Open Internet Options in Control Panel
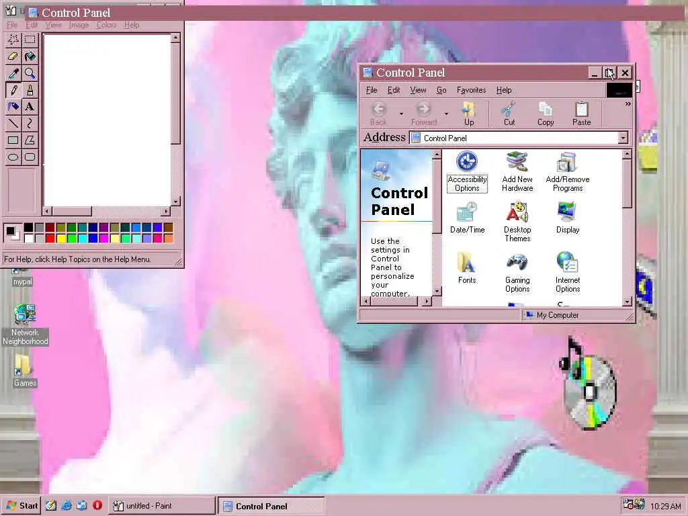Screen dimensions: 688x516 (x=567, y=273)
